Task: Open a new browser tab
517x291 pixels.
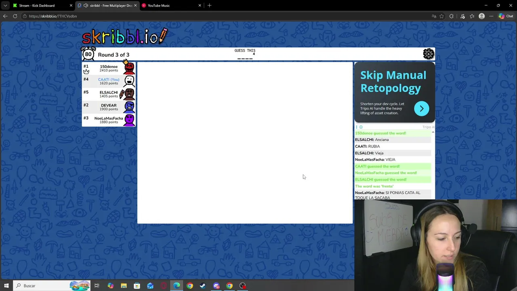Action: [209, 6]
